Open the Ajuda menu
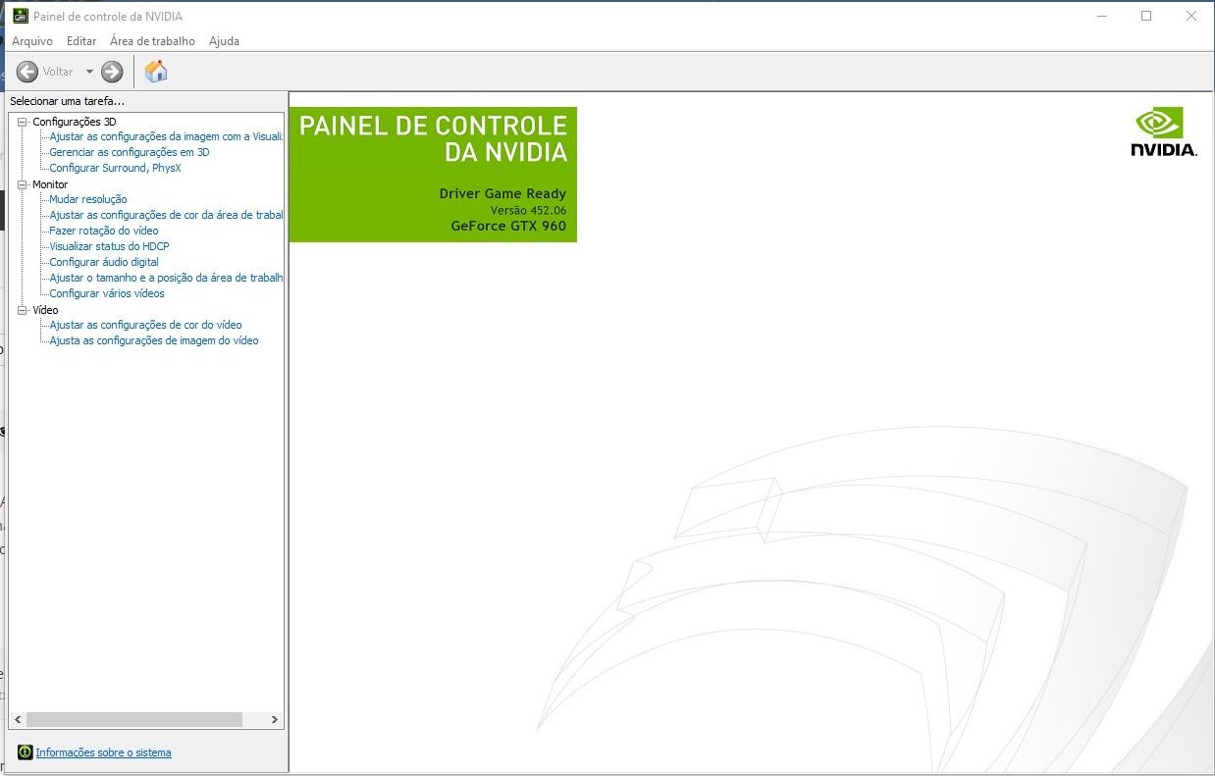Screen dimensions: 1215x776 [224, 41]
